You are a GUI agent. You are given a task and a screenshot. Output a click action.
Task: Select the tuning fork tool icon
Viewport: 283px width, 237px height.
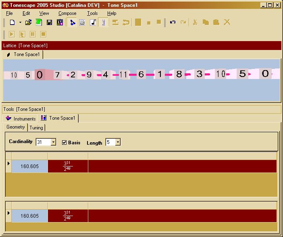[x=104, y=23]
